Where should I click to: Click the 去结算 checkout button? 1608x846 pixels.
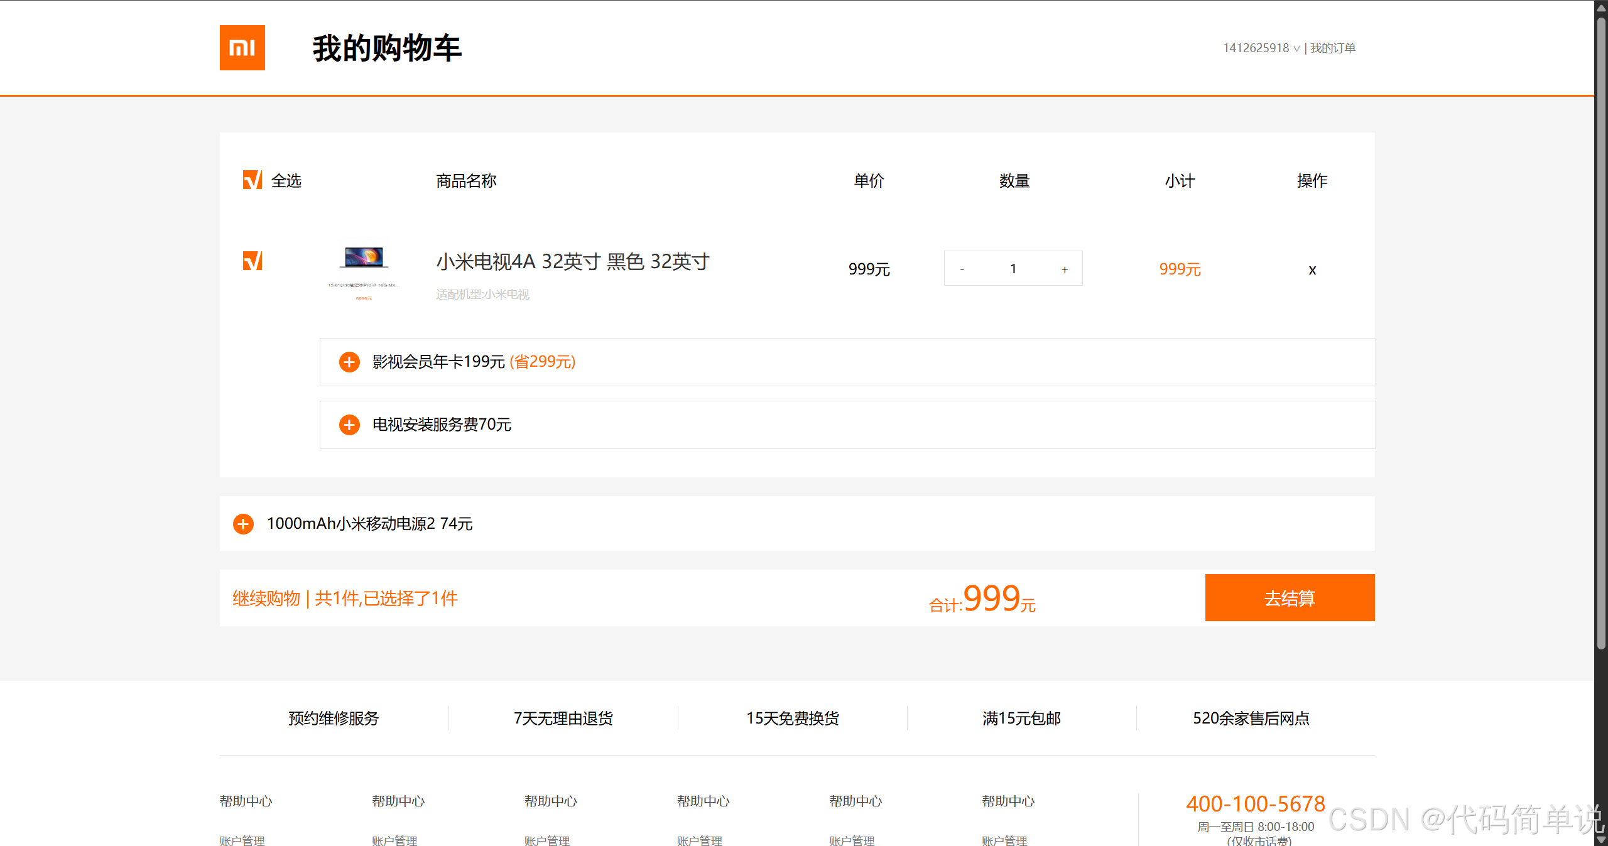coord(1290,598)
